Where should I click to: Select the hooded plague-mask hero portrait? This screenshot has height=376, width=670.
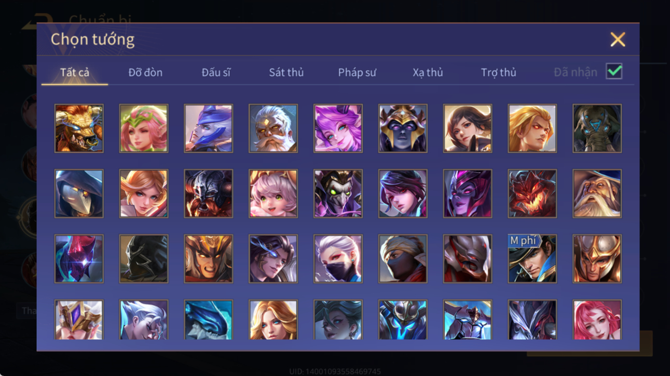coord(79,194)
